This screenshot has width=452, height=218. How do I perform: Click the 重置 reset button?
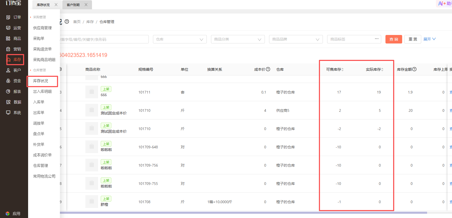[413, 39]
